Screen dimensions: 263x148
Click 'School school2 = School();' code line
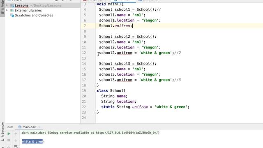point(128,37)
